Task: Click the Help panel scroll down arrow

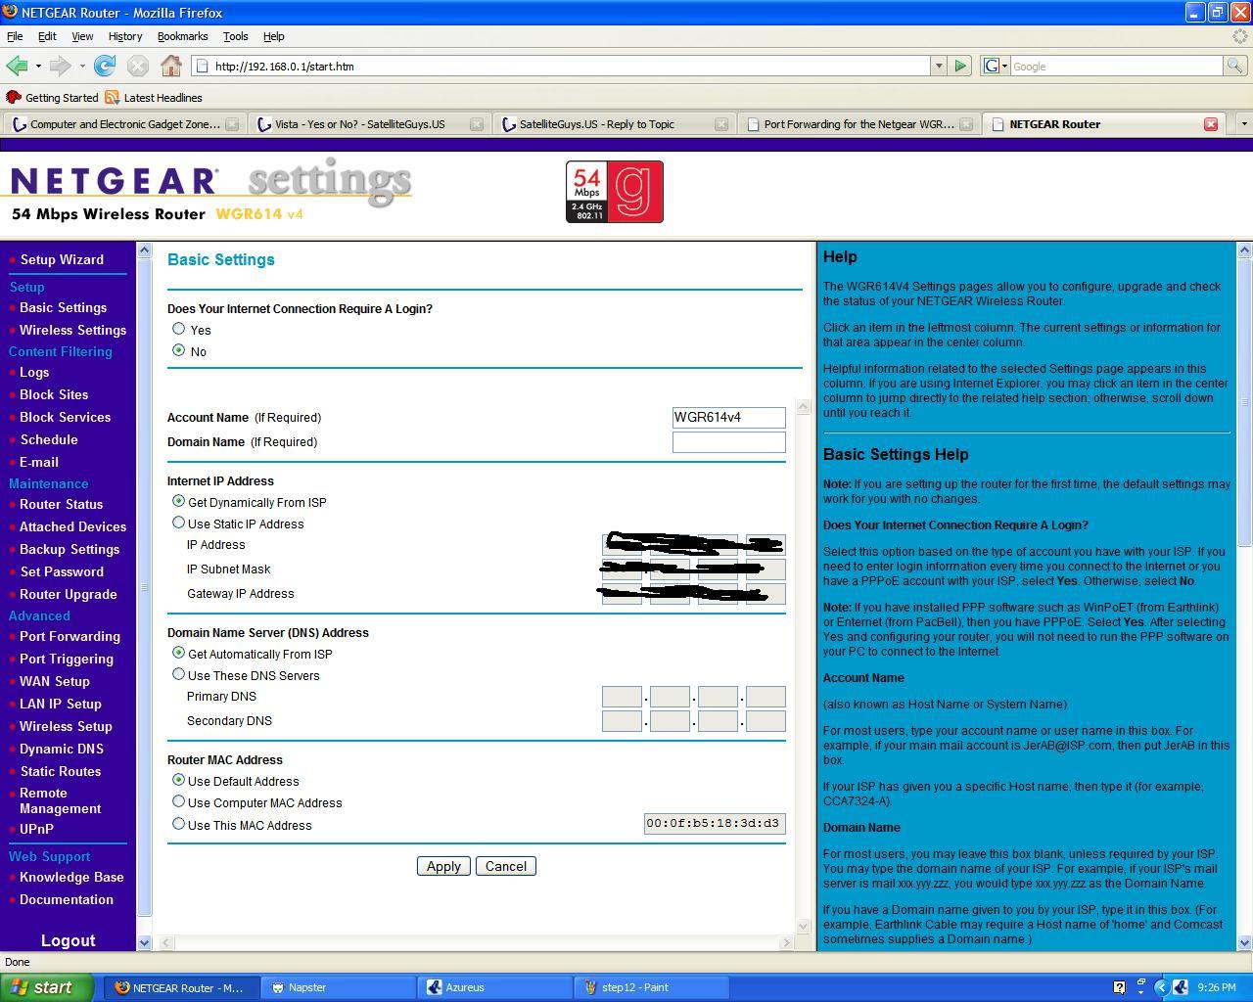Action: [x=1245, y=942]
